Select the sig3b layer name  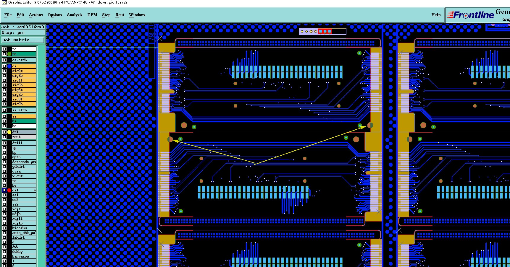click(x=24, y=76)
